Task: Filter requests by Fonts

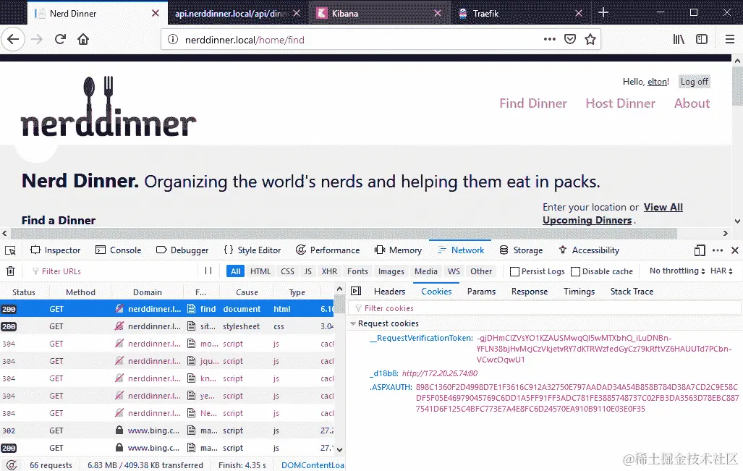Action: [357, 271]
